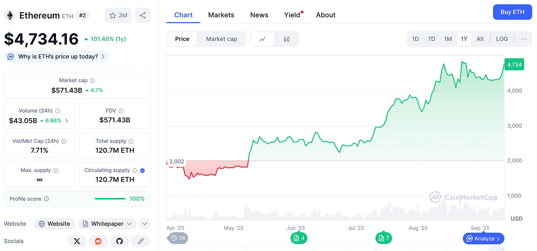Click the green 4,734 price label on chart
This screenshot has width=537, height=251.
pos(514,64)
